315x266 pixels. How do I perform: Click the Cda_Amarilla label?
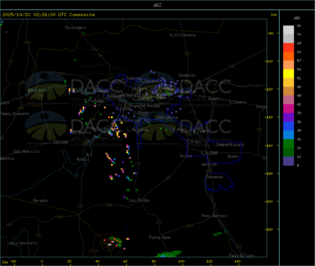point(26,151)
